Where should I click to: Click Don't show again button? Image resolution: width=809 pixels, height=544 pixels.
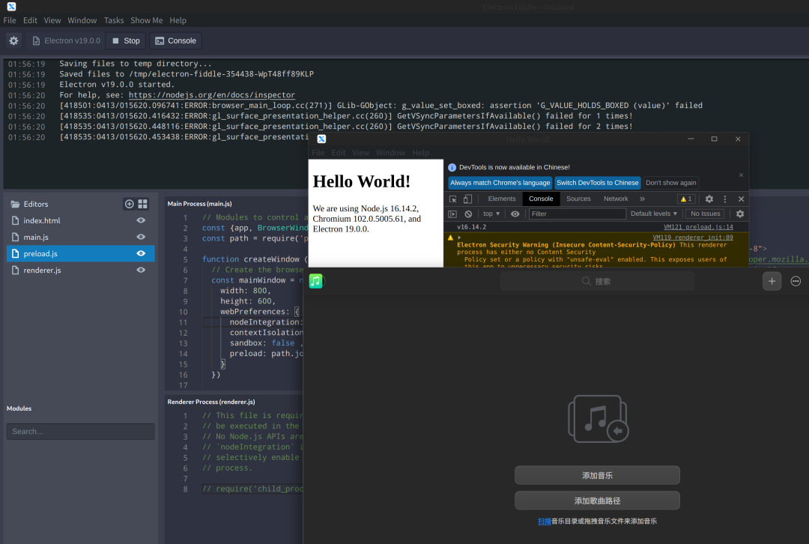point(670,183)
